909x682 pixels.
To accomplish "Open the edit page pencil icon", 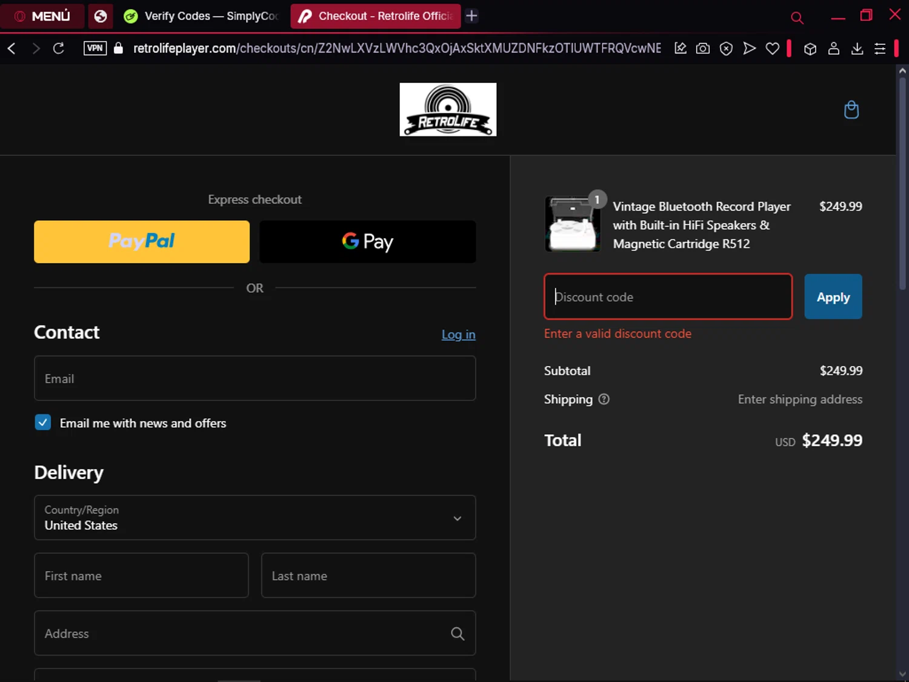I will 681,48.
